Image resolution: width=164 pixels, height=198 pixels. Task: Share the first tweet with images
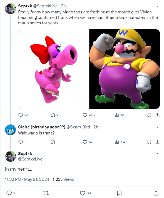tap(157, 115)
